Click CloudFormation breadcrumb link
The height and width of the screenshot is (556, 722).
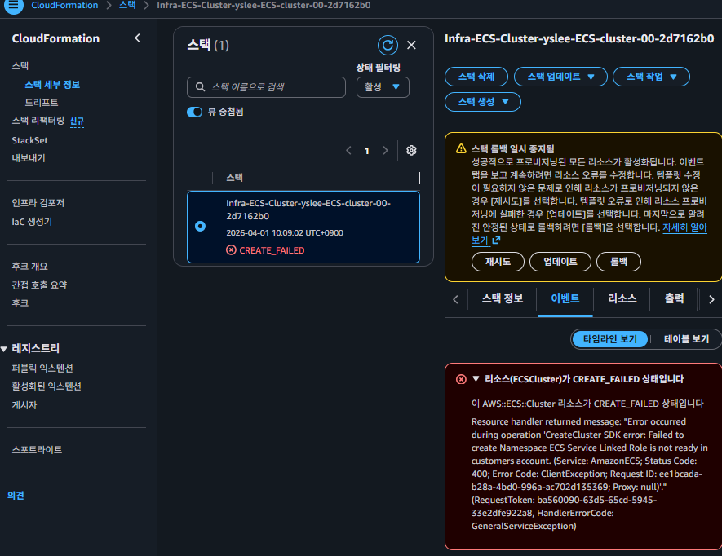64,6
